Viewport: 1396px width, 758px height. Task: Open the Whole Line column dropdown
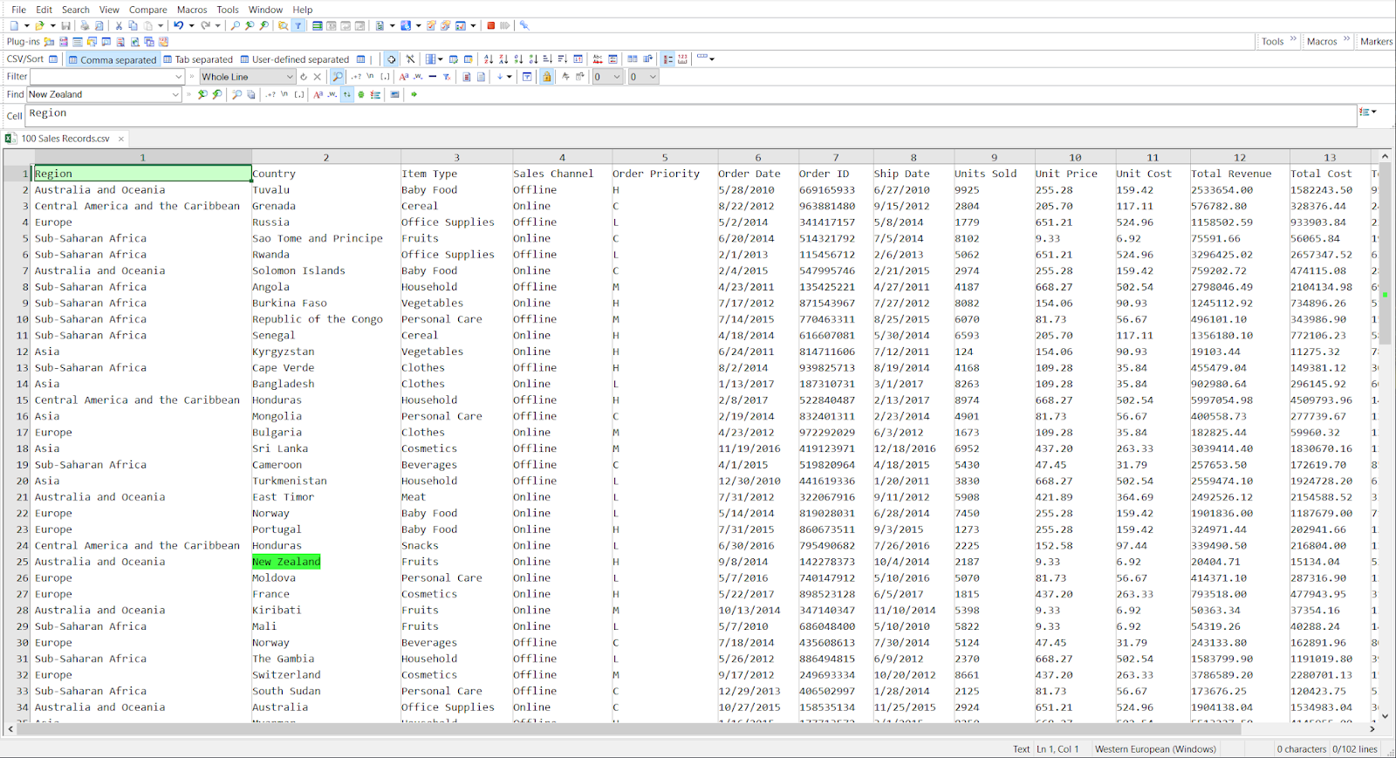click(290, 77)
